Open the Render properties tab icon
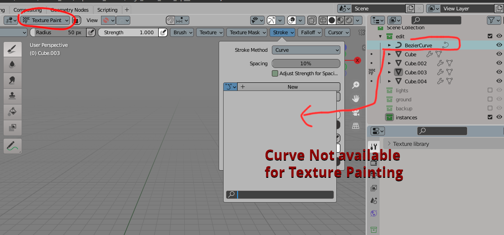The height and width of the screenshot is (235, 504). pyautogui.click(x=374, y=163)
